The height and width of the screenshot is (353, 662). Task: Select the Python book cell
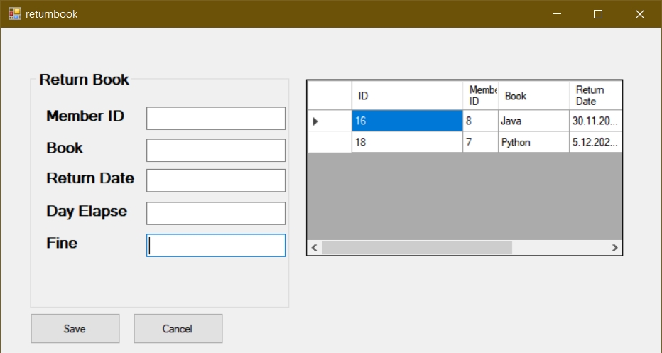533,142
